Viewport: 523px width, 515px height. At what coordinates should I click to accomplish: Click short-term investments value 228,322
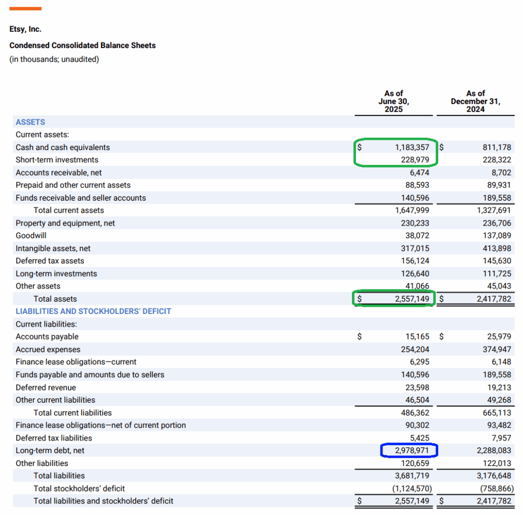[x=496, y=160]
